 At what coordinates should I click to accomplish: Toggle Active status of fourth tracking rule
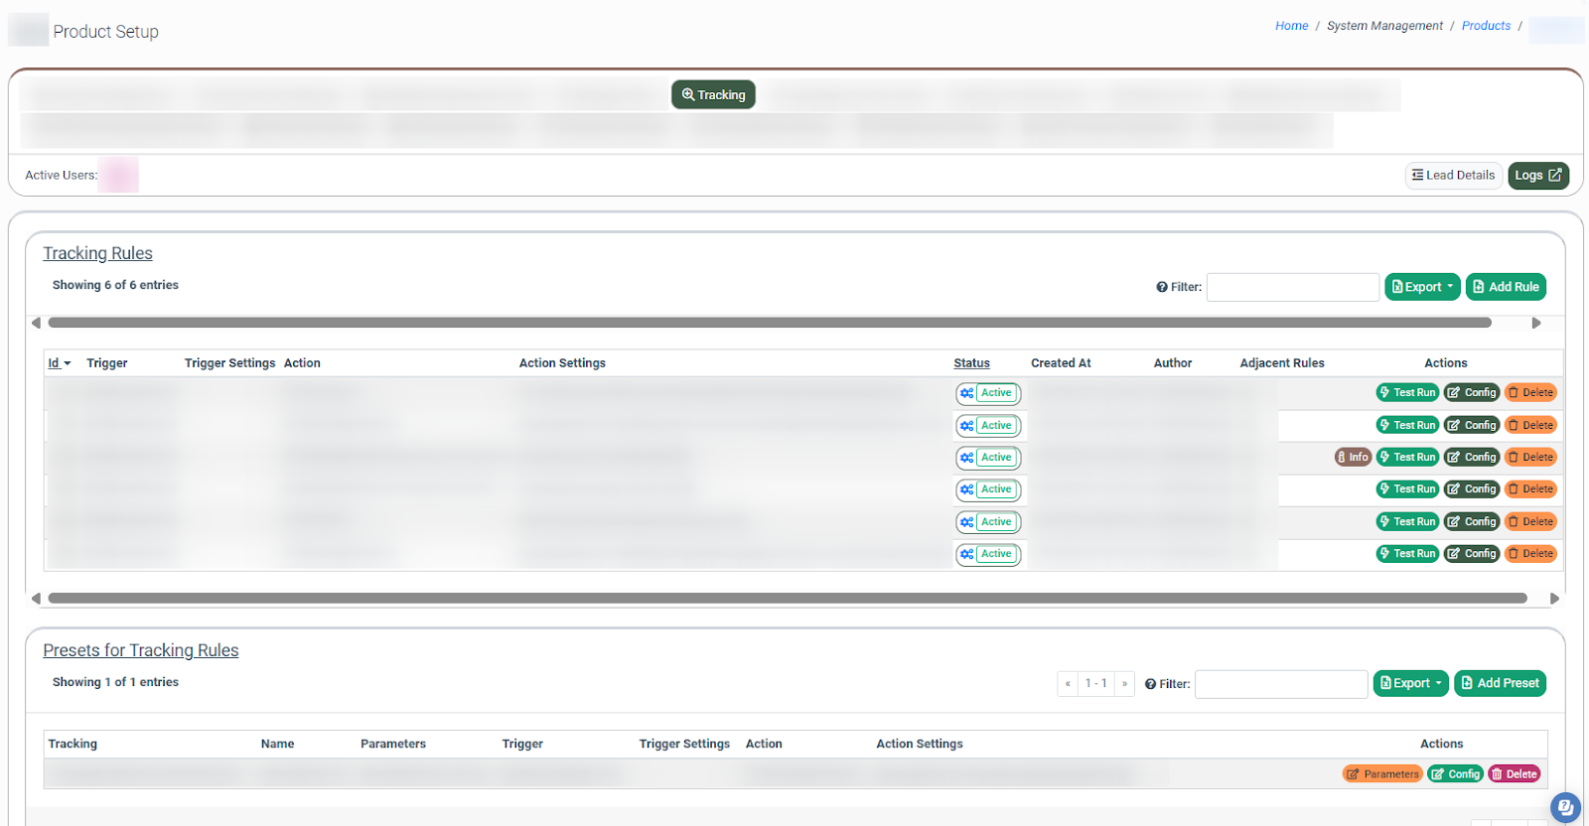(x=988, y=489)
